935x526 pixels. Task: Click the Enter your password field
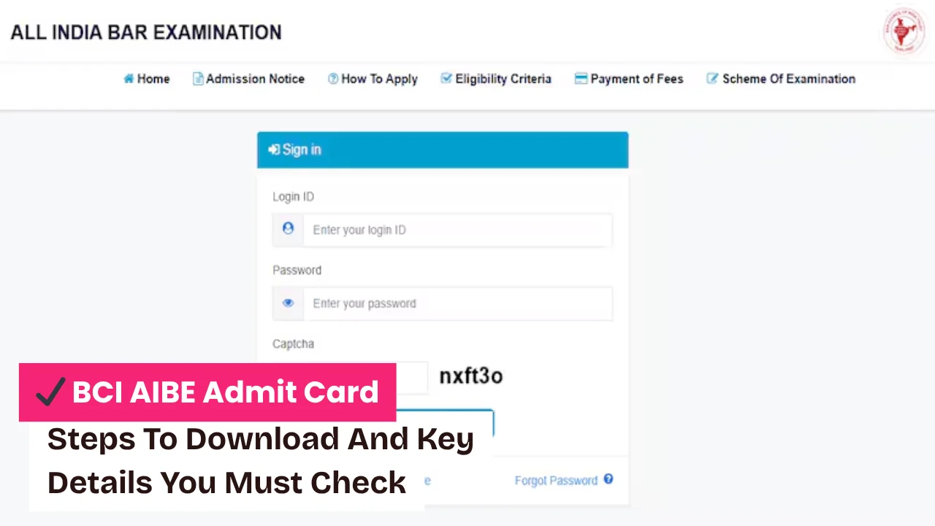tap(457, 303)
